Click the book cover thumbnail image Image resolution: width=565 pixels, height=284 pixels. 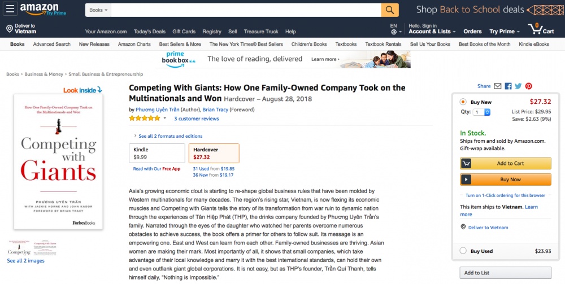click(20, 247)
